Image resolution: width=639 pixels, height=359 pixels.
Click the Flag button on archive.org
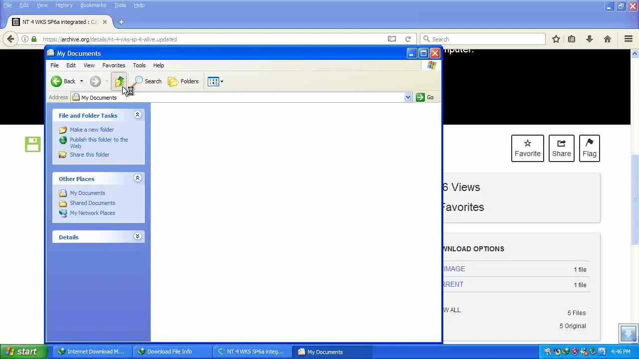click(590, 148)
